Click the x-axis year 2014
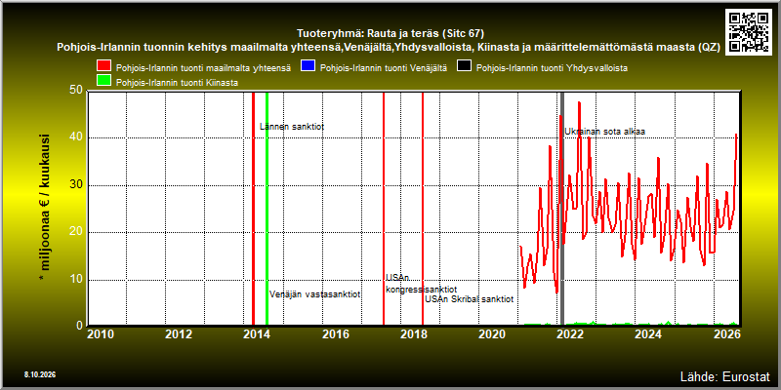This screenshot has height=390, width=781. pos(257,334)
